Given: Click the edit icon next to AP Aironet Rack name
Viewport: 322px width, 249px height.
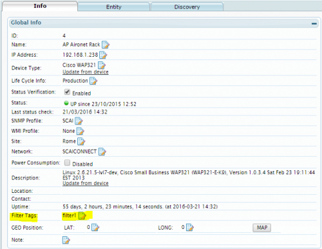Looking at the screenshot, I should [106, 45].
